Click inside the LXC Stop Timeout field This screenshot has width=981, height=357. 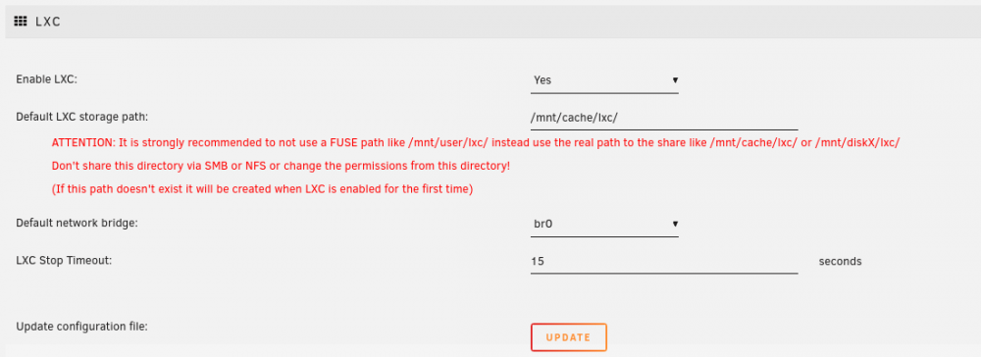(x=664, y=261)
